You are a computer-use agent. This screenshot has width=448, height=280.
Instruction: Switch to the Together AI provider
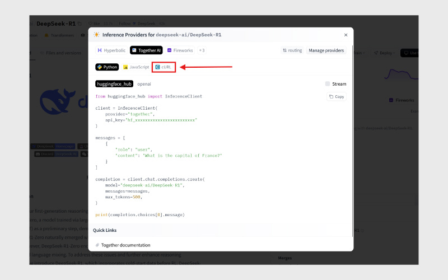point(146,50)
